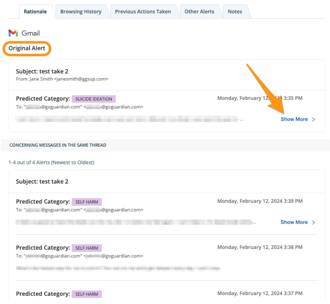Viewport: 330px width, 304px height.
Task: Click SELF HARM tag on 3:38 PM alert
Action: (87, 248)
